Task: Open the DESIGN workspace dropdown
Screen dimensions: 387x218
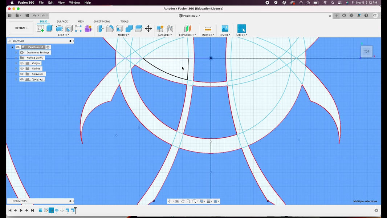Action: point(21,28)
